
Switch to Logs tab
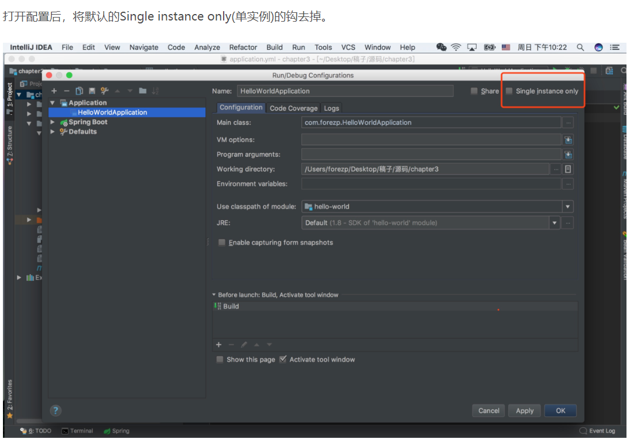[331, 108]
